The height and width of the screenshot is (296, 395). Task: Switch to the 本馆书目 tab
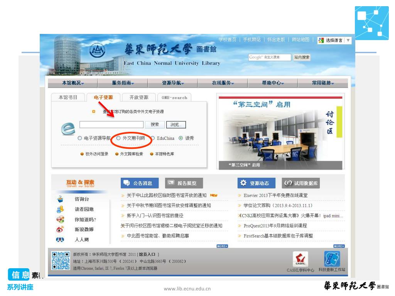[68, 98]
